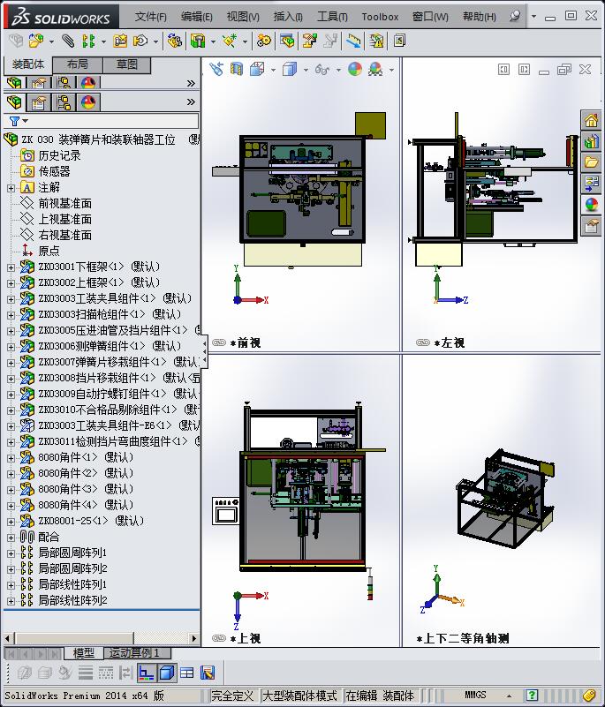This screenshot has width=605, height=707.
Task: Click the Insert Components toolbar icon
Action: [x=36, y=41]
